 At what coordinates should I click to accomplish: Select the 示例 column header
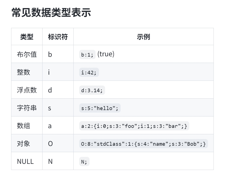[x=143, y=37]
